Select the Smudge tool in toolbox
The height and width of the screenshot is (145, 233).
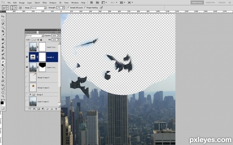[3, 62]
